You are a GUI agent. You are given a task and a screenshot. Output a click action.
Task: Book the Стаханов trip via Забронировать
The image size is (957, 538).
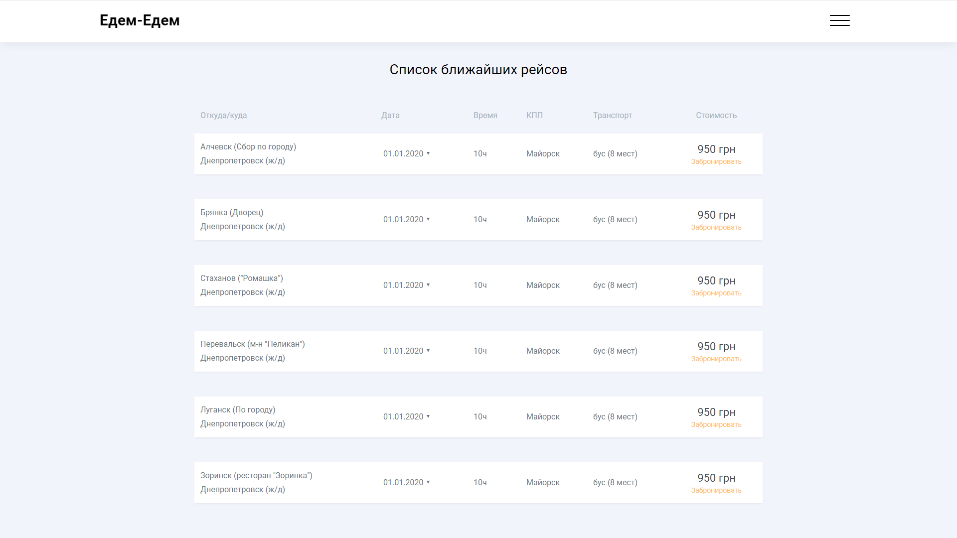[x=716, y=293]
